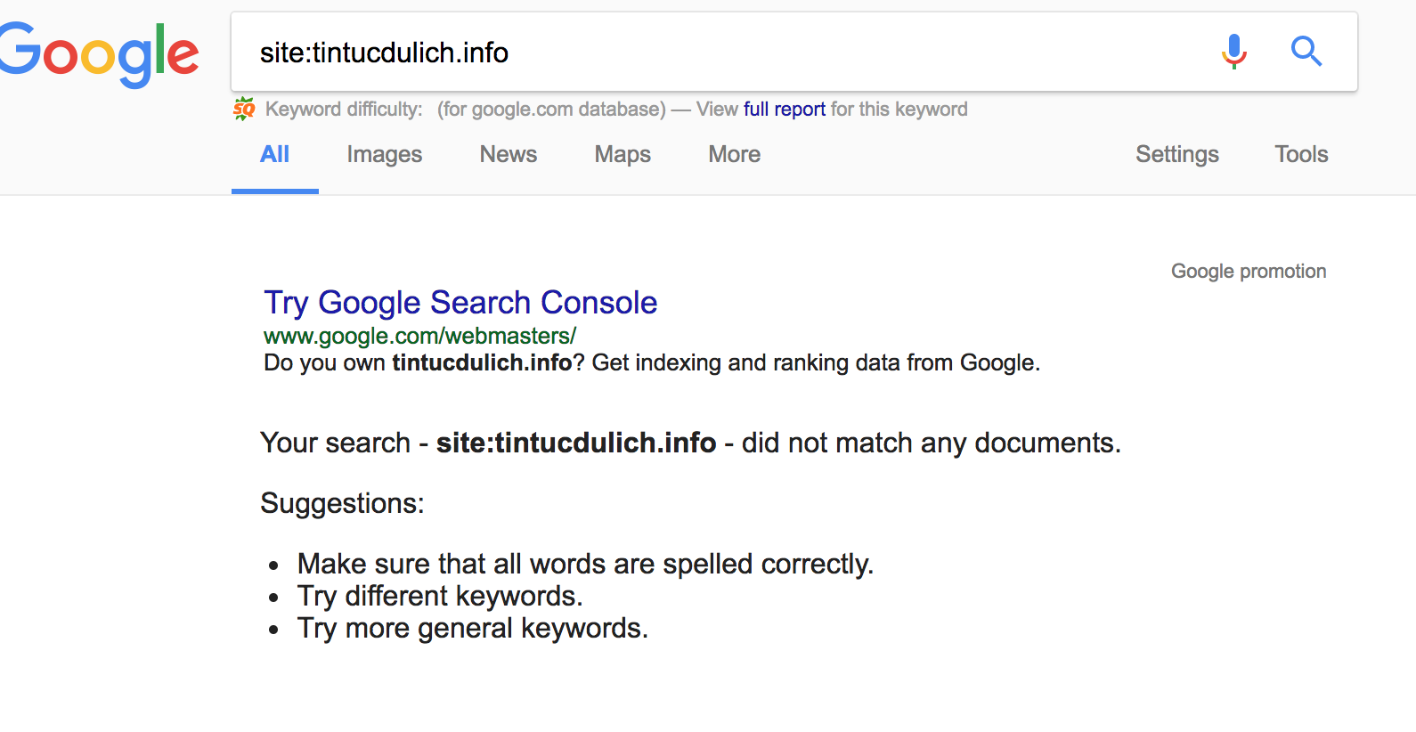This screenshot has width=1416, height=732.
Task: Start voice search with microphone icon
Action: click(x=1233, y=52)
